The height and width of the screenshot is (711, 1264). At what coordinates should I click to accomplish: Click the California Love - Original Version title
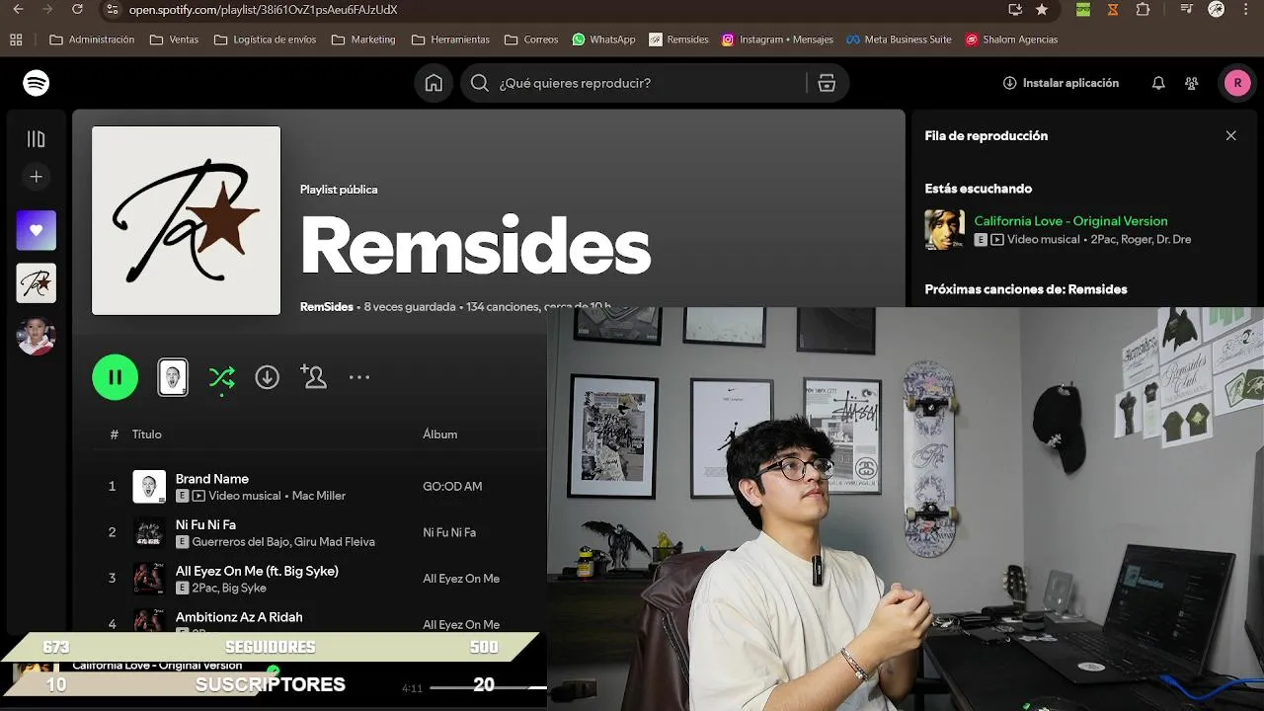click(1070, 221)
